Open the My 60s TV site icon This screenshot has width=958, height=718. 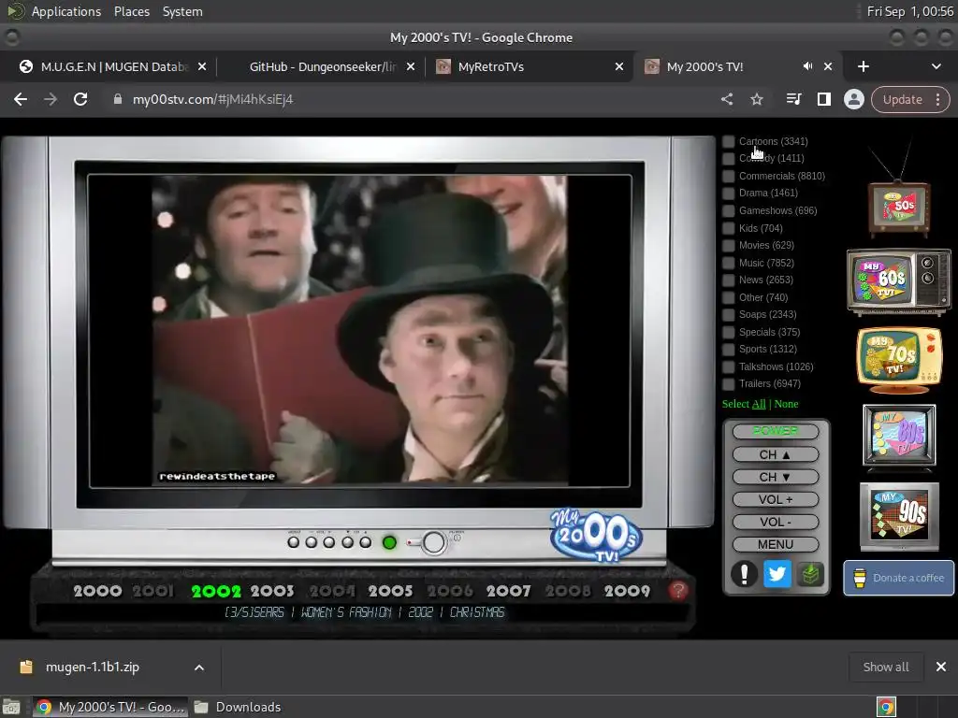pos(899,280)
